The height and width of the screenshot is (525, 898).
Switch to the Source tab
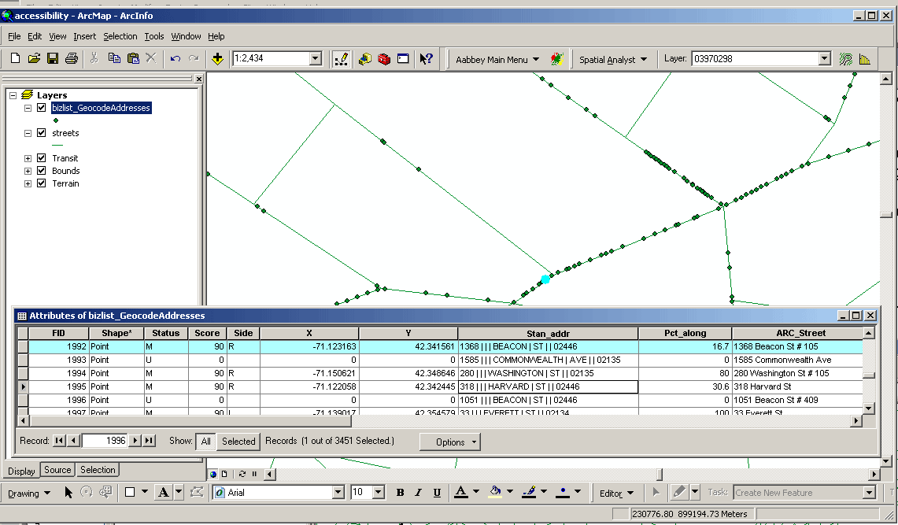pos(57,470)
